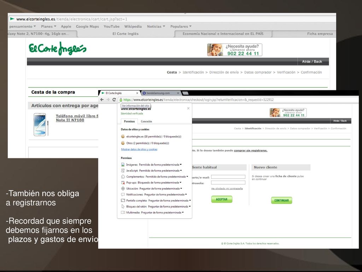Open the Google Maps bookmark

coord(87,26)
